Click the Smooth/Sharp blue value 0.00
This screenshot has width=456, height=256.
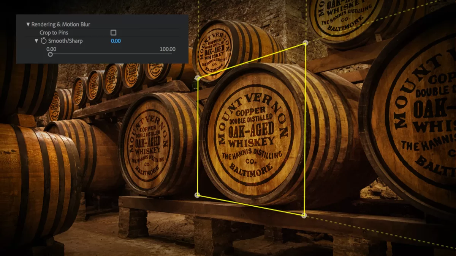[116, 41]
